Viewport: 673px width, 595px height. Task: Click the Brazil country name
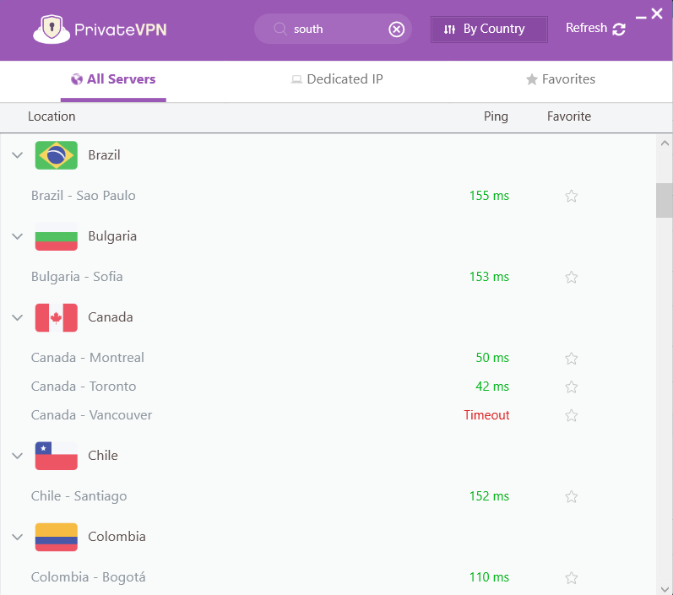(104, 155)
